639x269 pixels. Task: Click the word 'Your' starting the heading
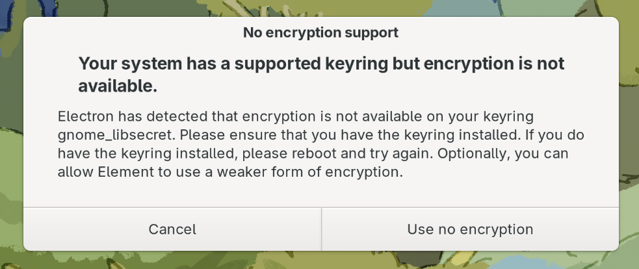(98, 64)
